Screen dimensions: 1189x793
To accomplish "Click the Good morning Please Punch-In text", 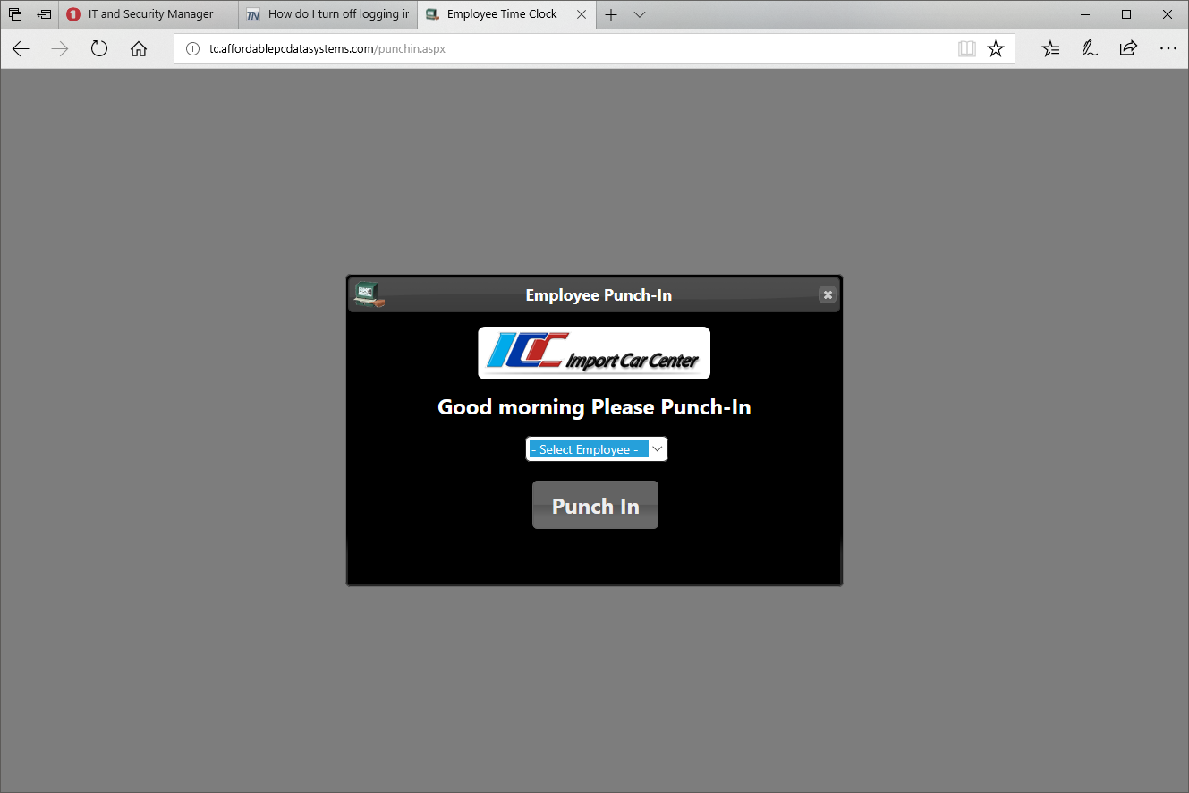I will coord(594,407).
